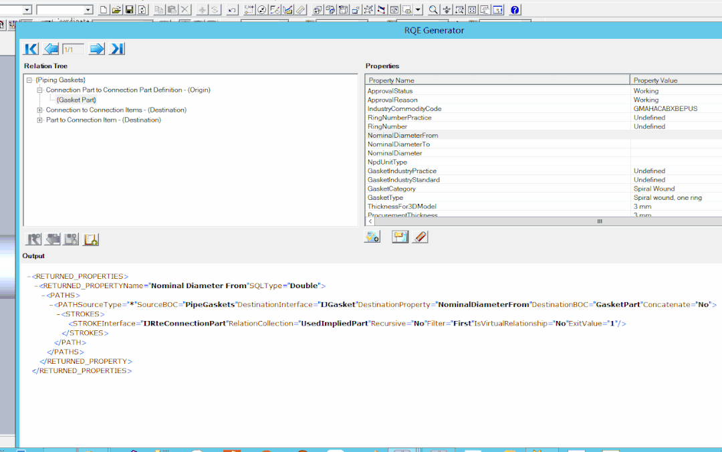This screenshot has width=722, height=452.
Task: Select the NpdUnitType property row
Action: (544, 162)
